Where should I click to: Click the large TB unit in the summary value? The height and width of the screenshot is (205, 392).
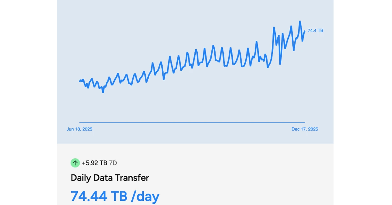click(x=119, y=196)
